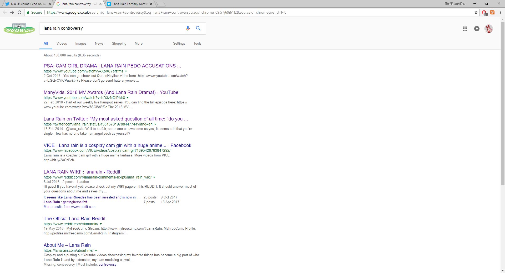Activate voice search via the microphone icon
The width and height of the screenshot is (505, 273).
tap(187, 28)
